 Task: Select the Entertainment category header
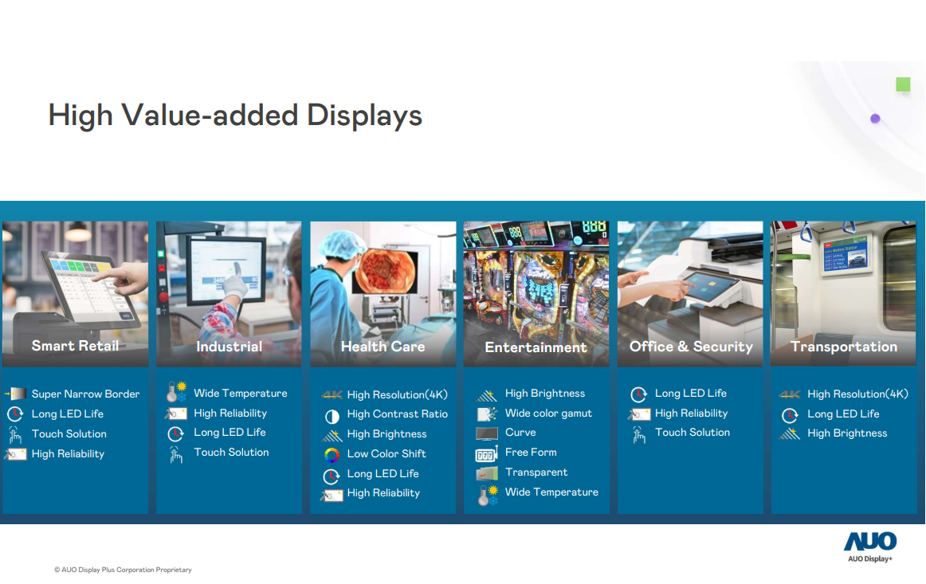pyautogui.click(x=536, y=346)
